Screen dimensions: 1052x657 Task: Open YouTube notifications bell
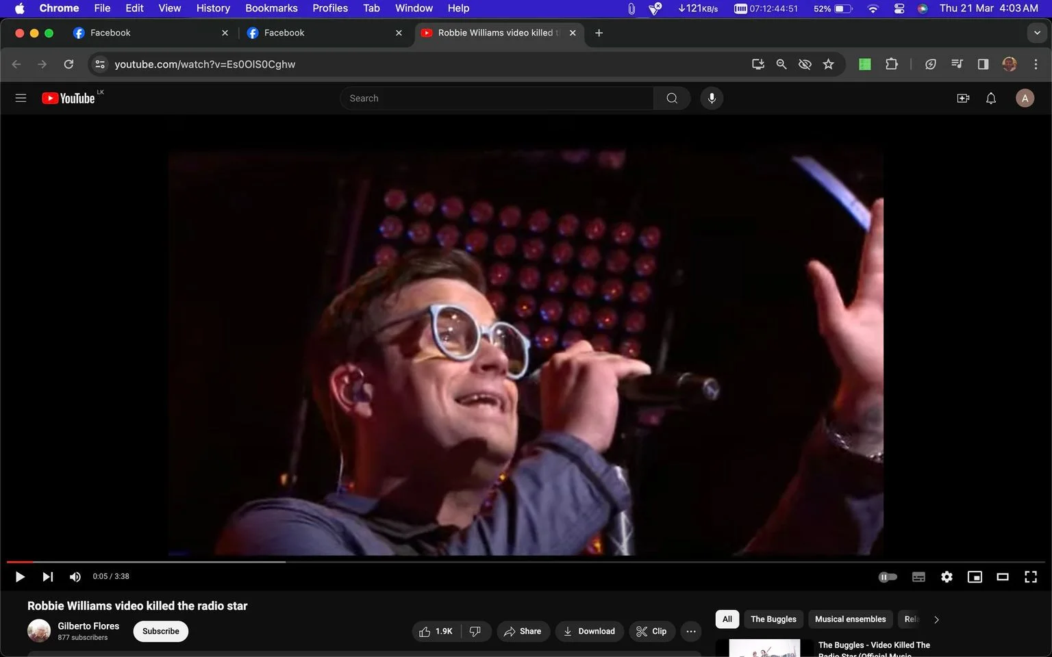(990, 99)
